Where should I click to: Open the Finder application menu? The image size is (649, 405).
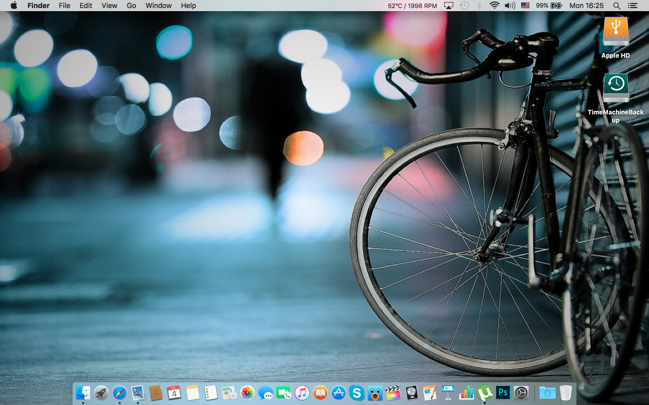[x=39, y=6]
